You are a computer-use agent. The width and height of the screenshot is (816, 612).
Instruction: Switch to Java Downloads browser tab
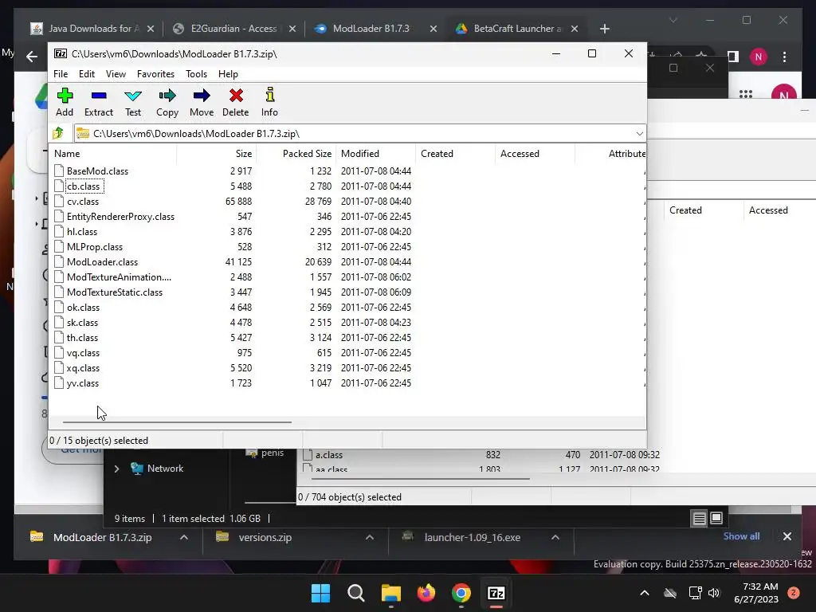(94, 29)
